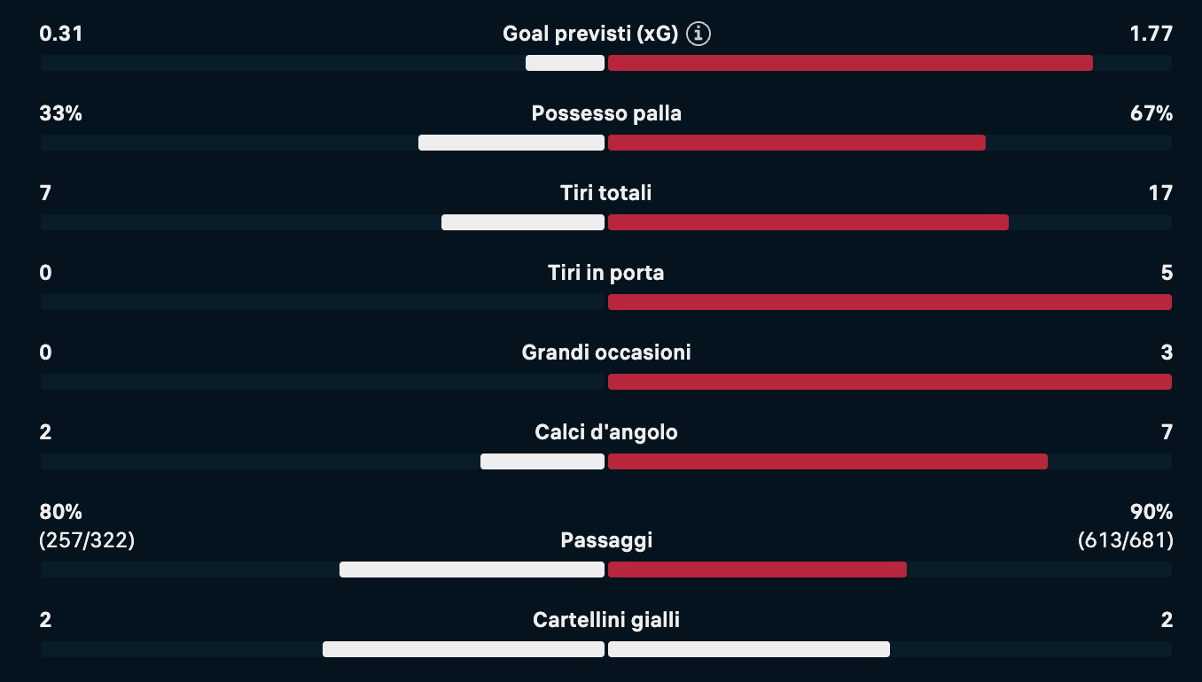
Task: Select the "Grandi occasioni" stat label
Action: click(x=606, y=353)
